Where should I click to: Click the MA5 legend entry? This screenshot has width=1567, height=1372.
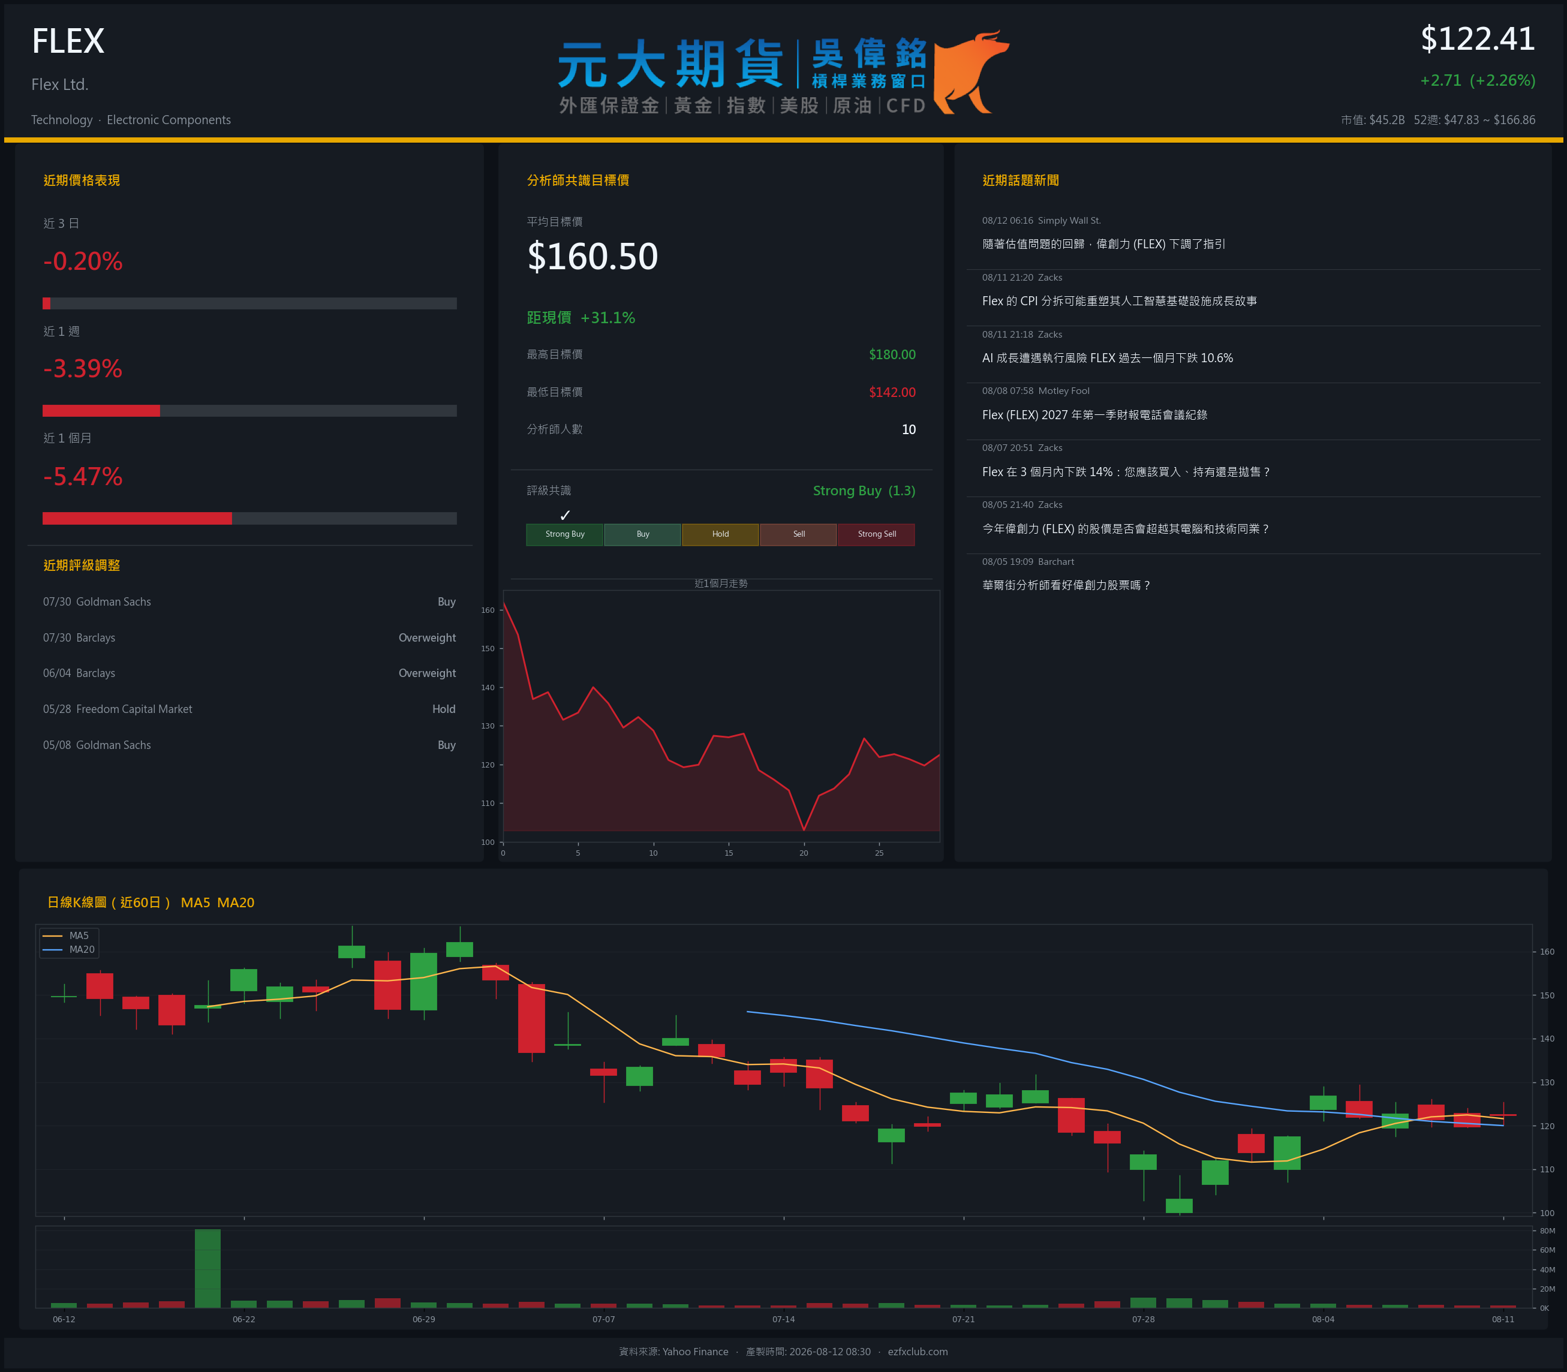69,935
